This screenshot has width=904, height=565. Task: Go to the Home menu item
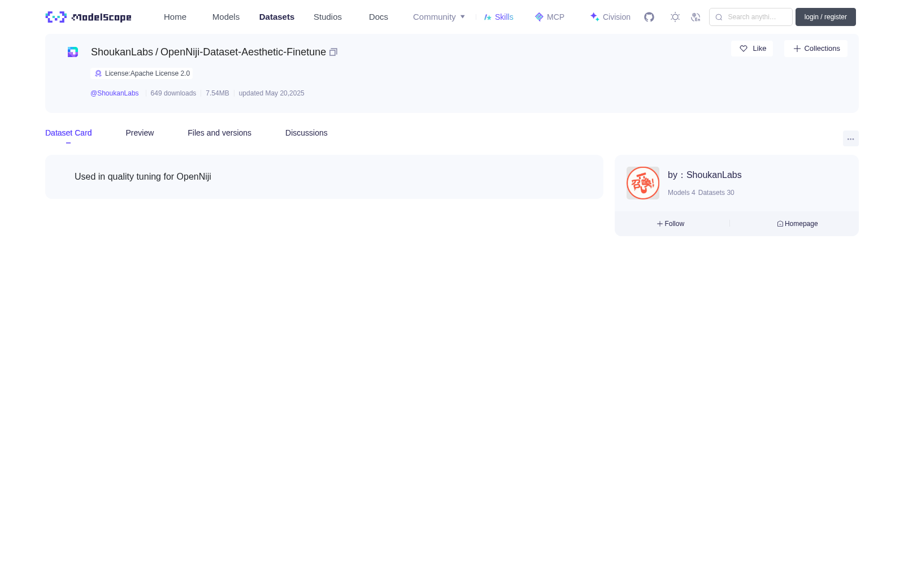175,17
